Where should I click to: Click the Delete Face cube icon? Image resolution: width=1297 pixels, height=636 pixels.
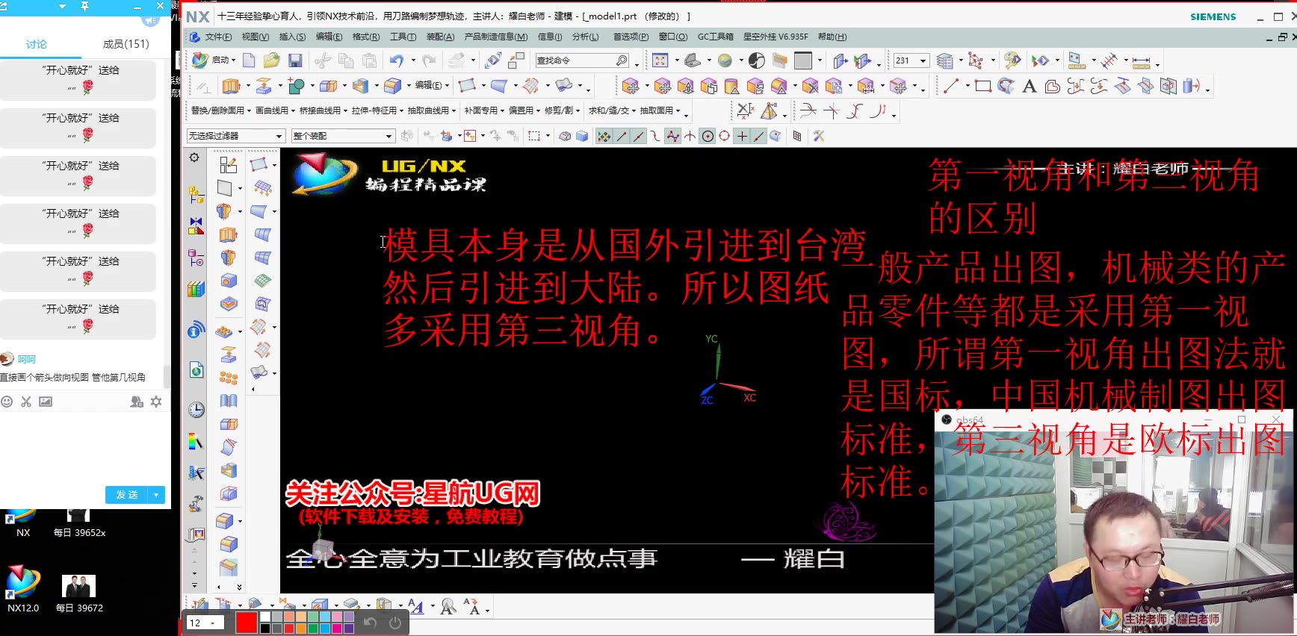810,86
